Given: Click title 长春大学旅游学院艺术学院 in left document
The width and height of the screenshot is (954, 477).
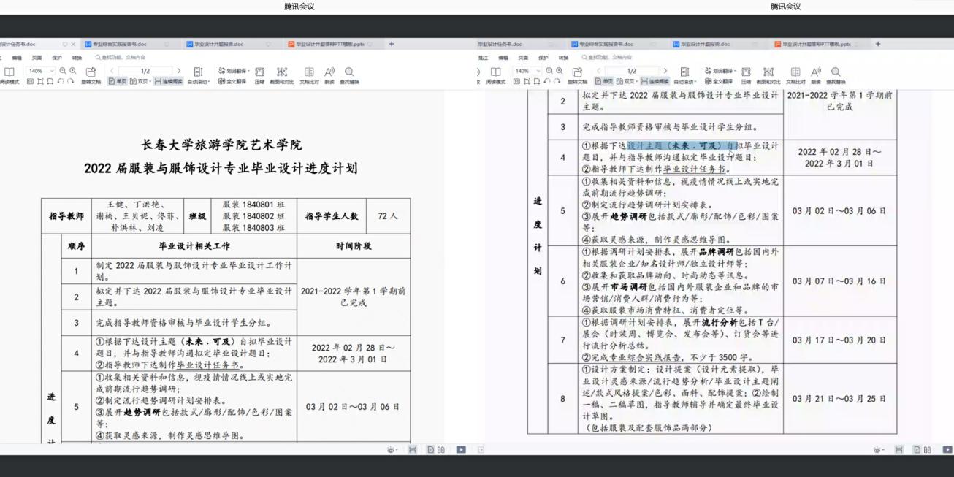Looking at the screenshot, I should [221, 145].
